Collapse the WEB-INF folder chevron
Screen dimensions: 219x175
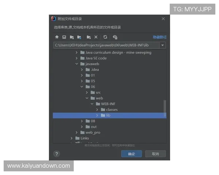[92, 104]
